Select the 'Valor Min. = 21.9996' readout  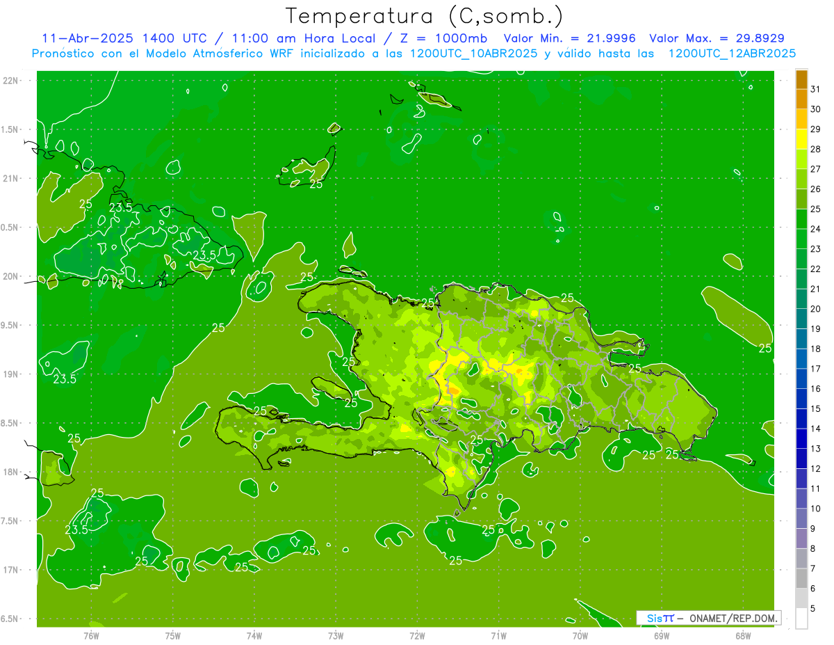click(570, 38)
